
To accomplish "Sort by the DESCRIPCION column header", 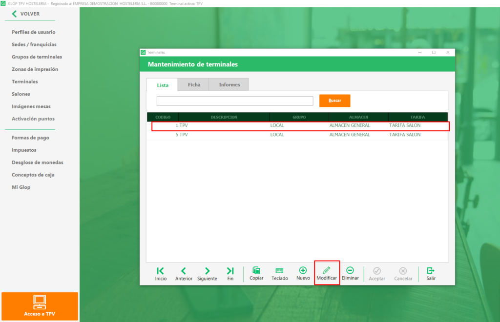I will point(224,117).
